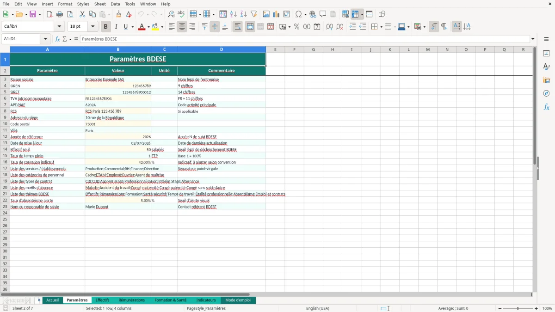Click Define Print Area icon
The image size is (555, 312).
pyautogui.click(x=345, y=14)
